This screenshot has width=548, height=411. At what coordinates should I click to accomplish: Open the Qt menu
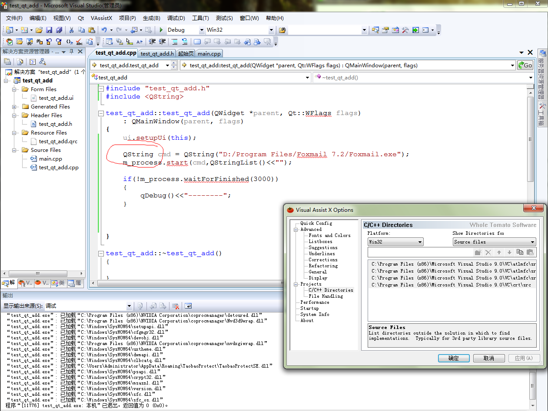coord(81,18)
